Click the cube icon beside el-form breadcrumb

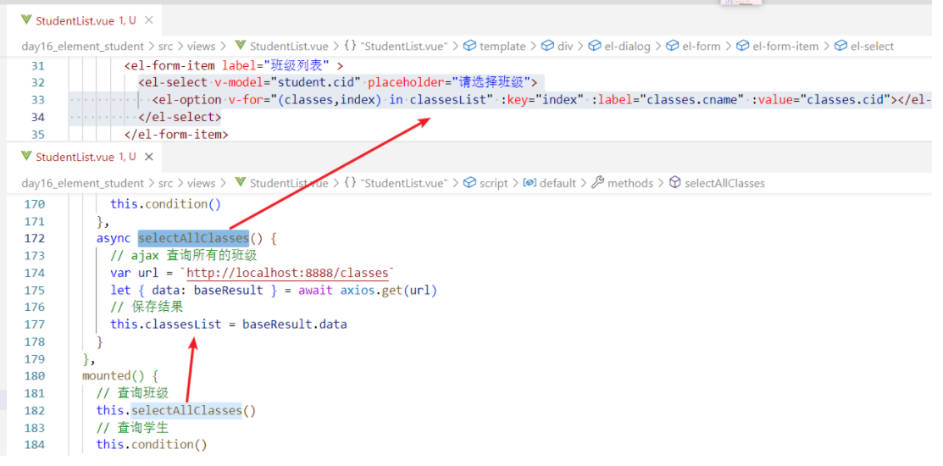pyautogui.click(x=673, y=46)
